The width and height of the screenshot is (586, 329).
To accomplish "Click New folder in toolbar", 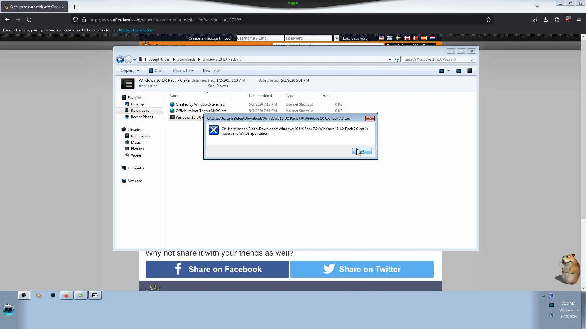I will [212, 71].
